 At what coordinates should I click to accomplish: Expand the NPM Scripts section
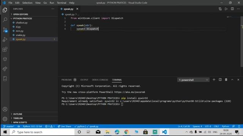[x=34, y=122]
